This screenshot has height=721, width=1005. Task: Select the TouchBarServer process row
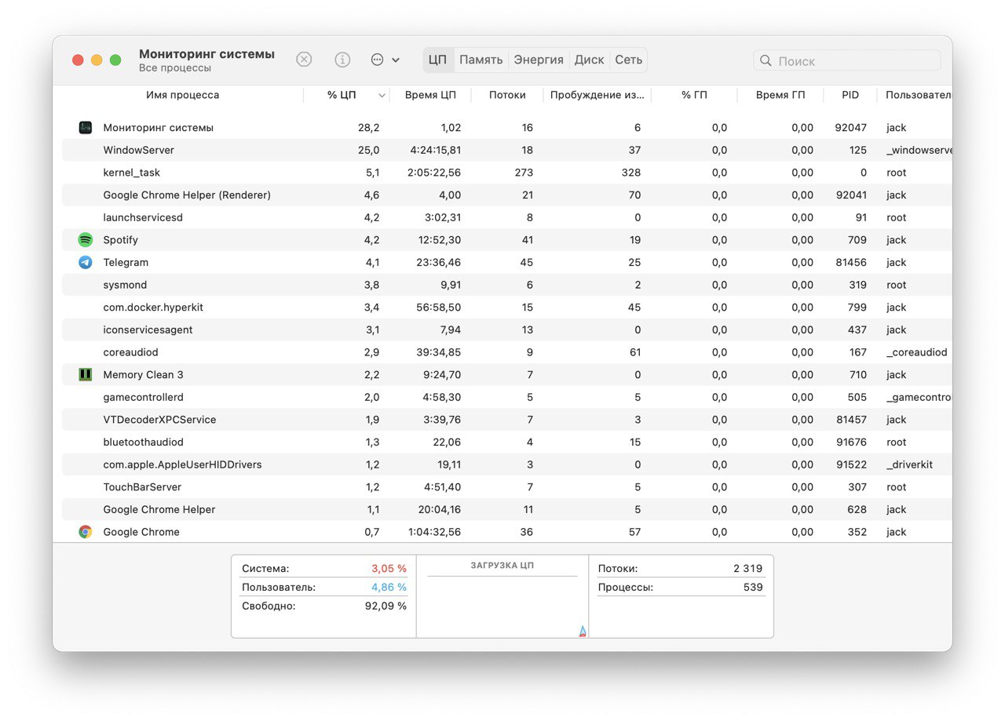(507, 487)
